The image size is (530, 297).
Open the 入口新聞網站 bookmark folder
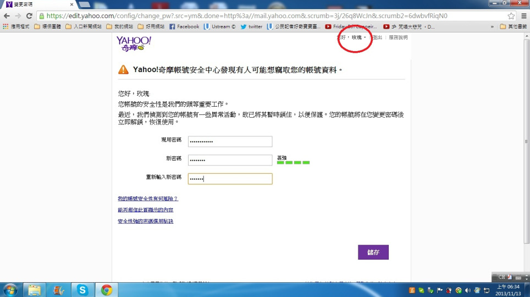click(83, 26)
